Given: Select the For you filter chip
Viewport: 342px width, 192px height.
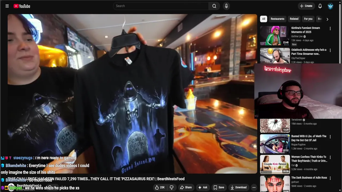Looking at the screenshot, I should (308, 19).
